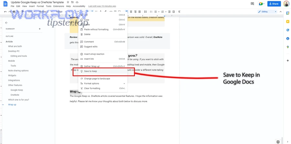Toggle the numbered list

click(x=163, y=12)
